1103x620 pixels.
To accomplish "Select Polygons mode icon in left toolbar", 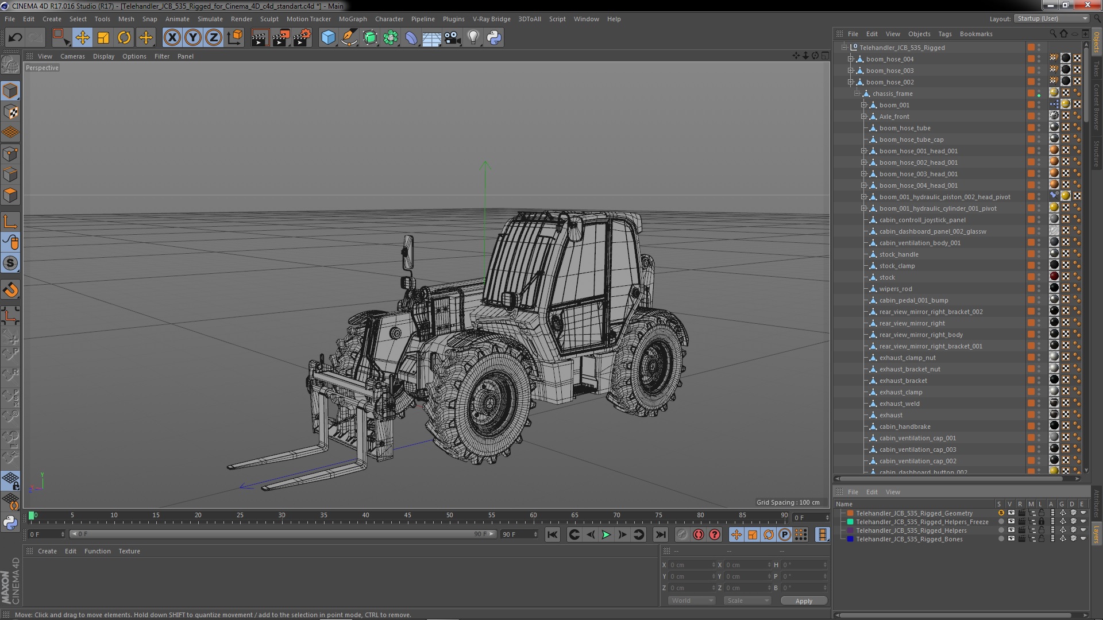I will pos(10,195).
